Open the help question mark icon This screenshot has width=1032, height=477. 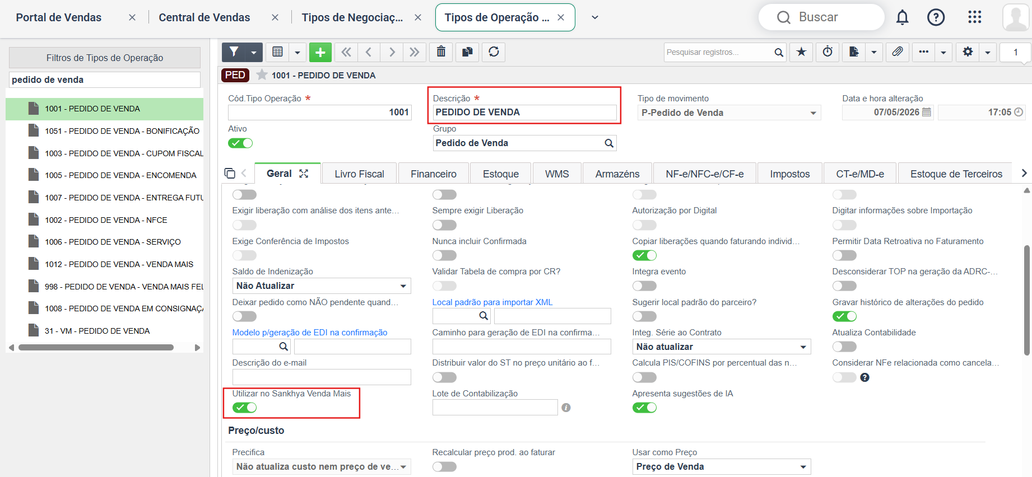point(936,17)
